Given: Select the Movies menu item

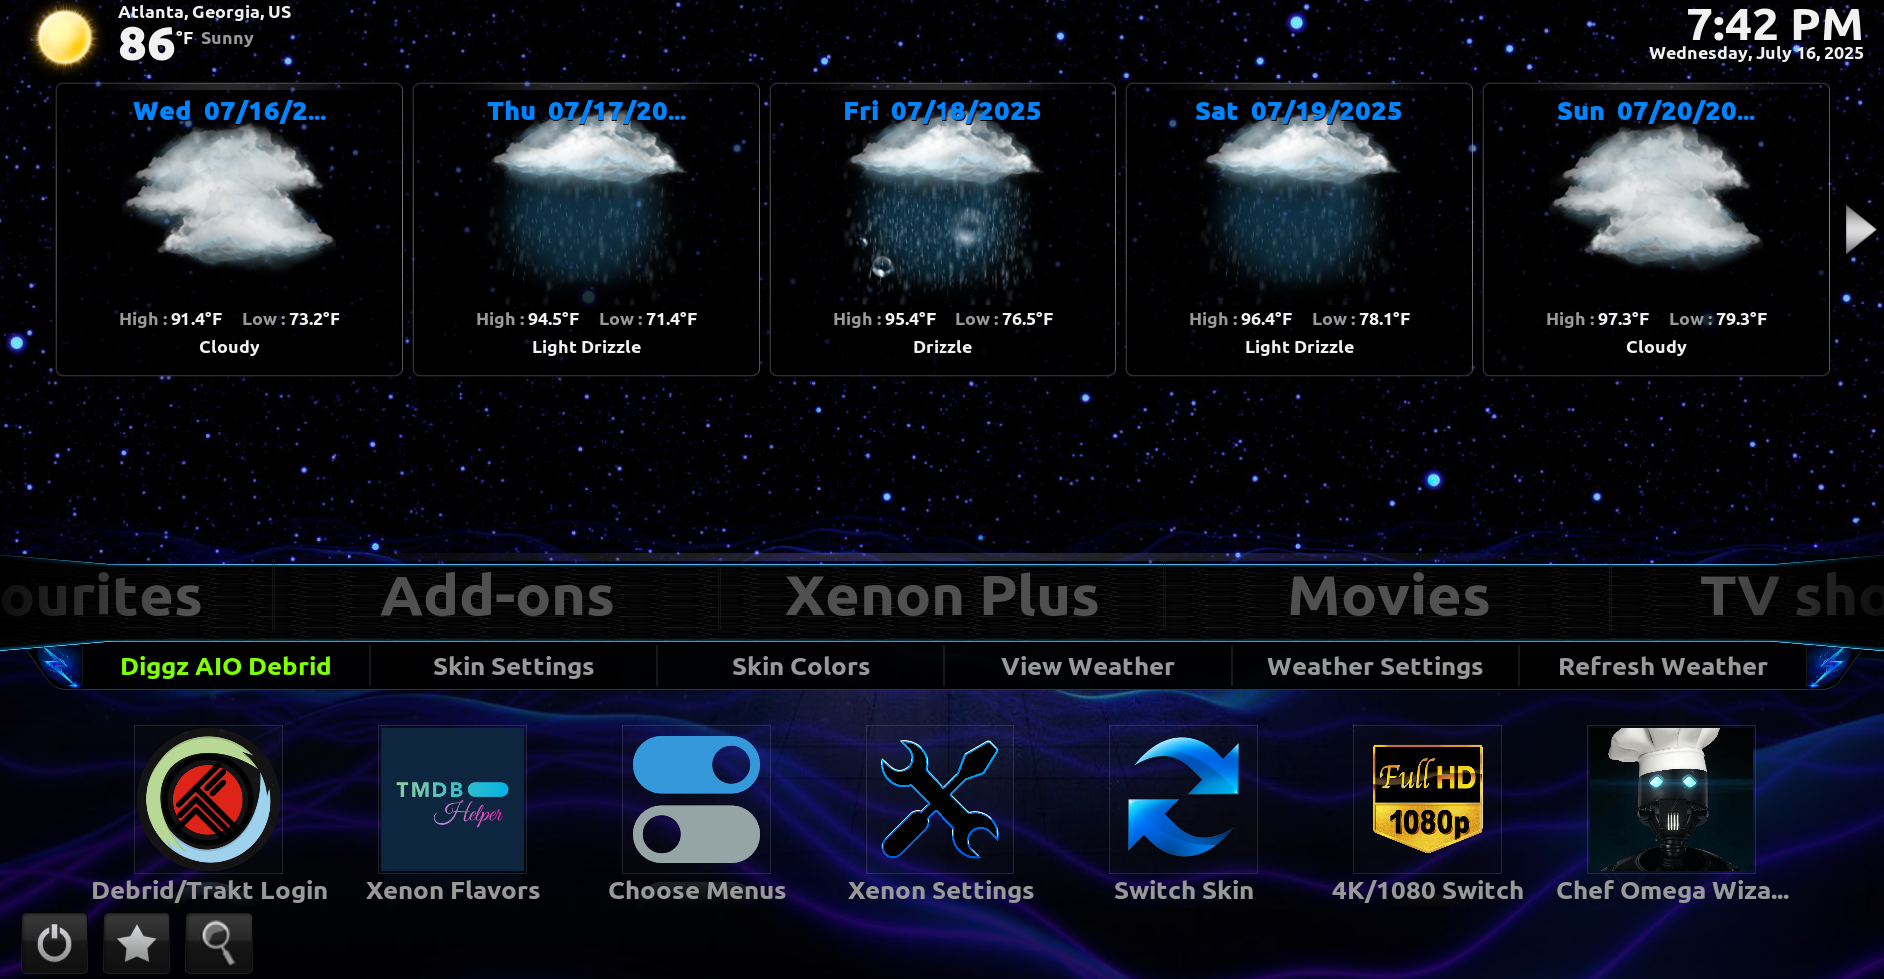Looking at the screenshot, I should [x=1387, y=596].
